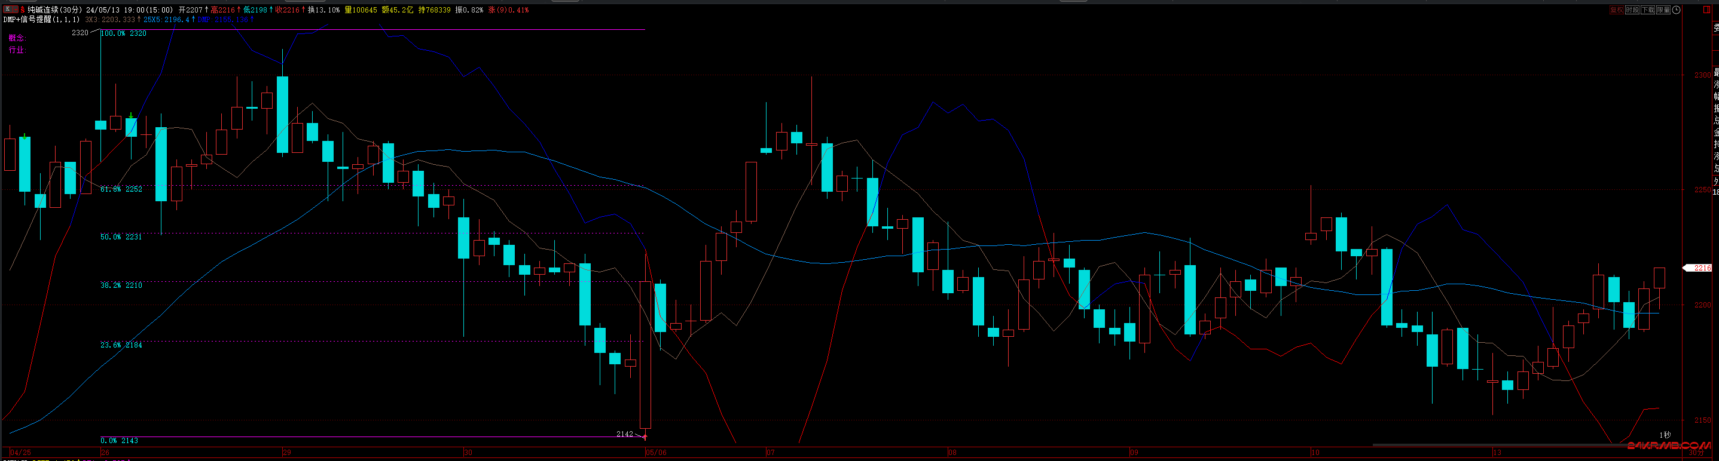Click the 23.6% 2184 Fibonacci level label
The width and height of the screenshot is (1719, 461).
[121, 345]
